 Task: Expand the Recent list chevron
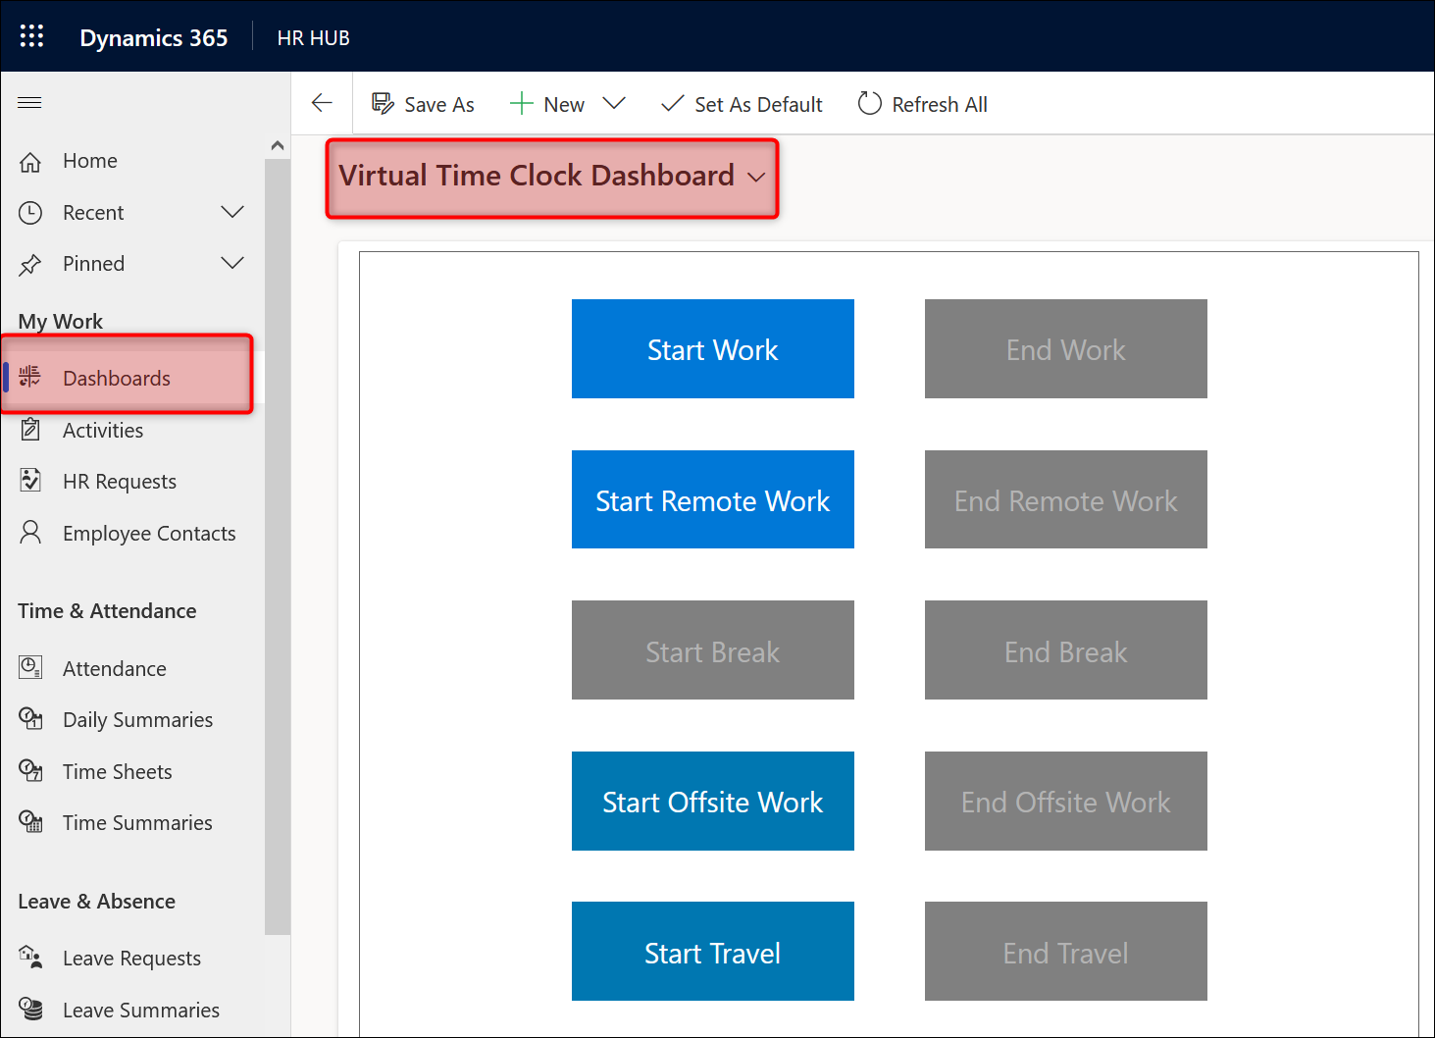pos(232,212)
